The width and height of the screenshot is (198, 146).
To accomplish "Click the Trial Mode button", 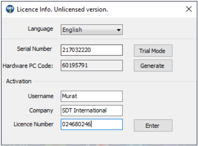I will (153, 51).
